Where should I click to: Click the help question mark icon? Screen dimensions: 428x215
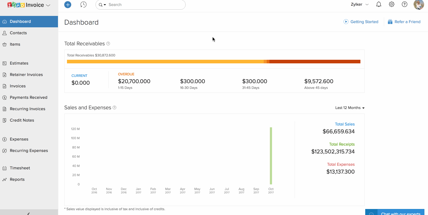tap(405, 5)
